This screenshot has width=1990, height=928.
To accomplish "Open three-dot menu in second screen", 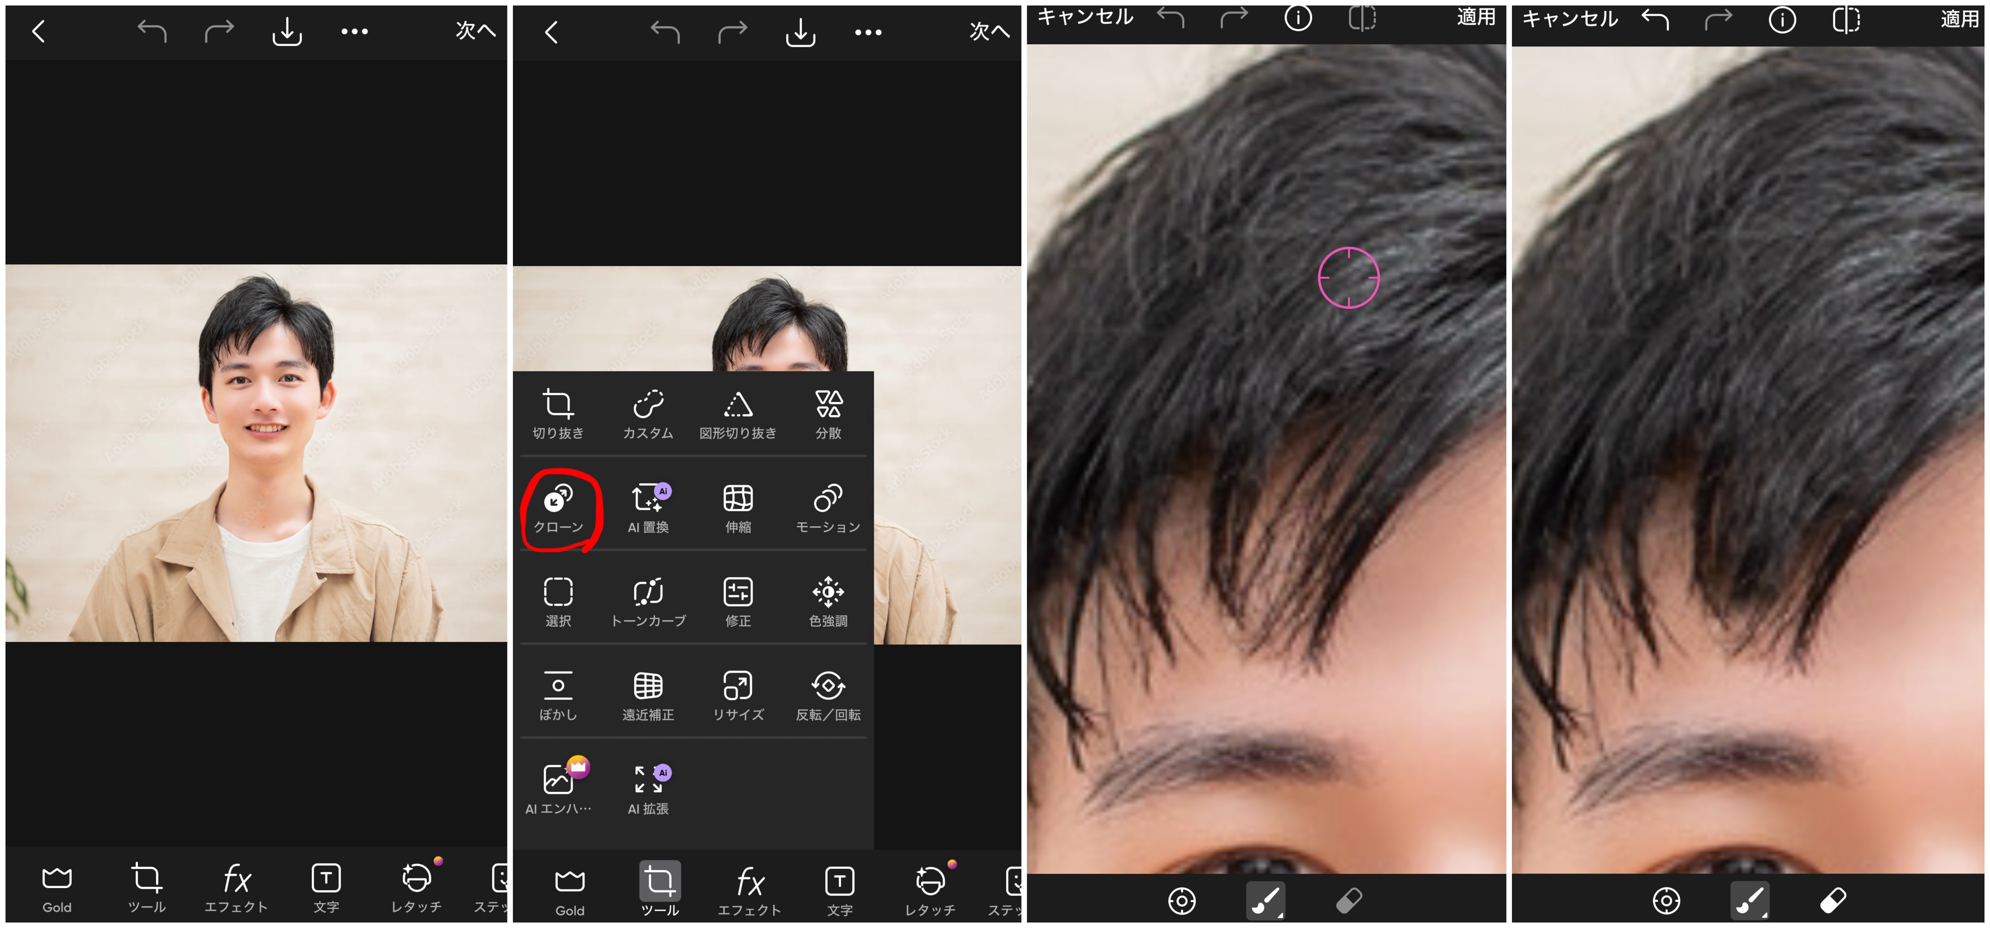I will 868,32.
